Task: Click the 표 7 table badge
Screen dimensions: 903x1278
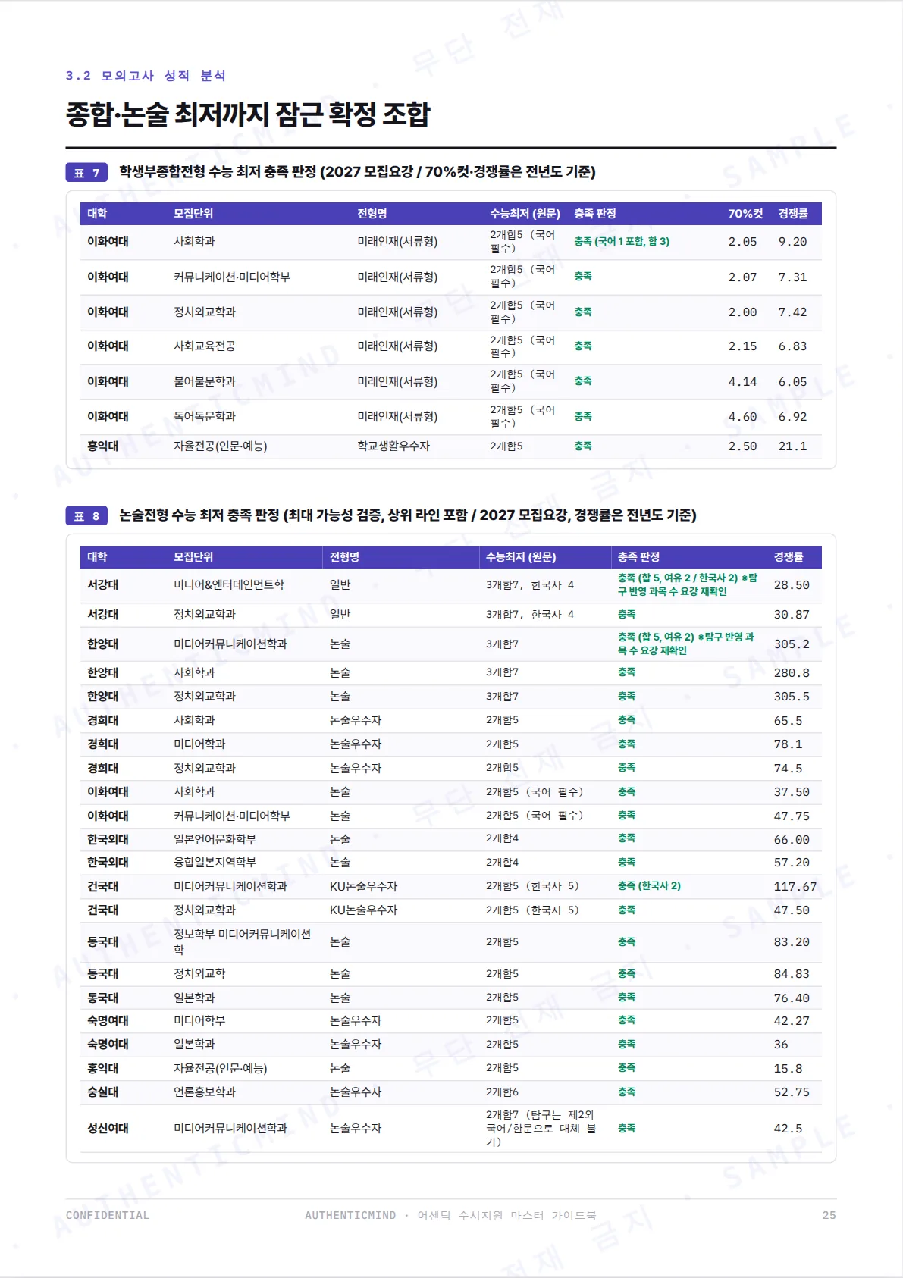Action: click(x=86, y=173)
